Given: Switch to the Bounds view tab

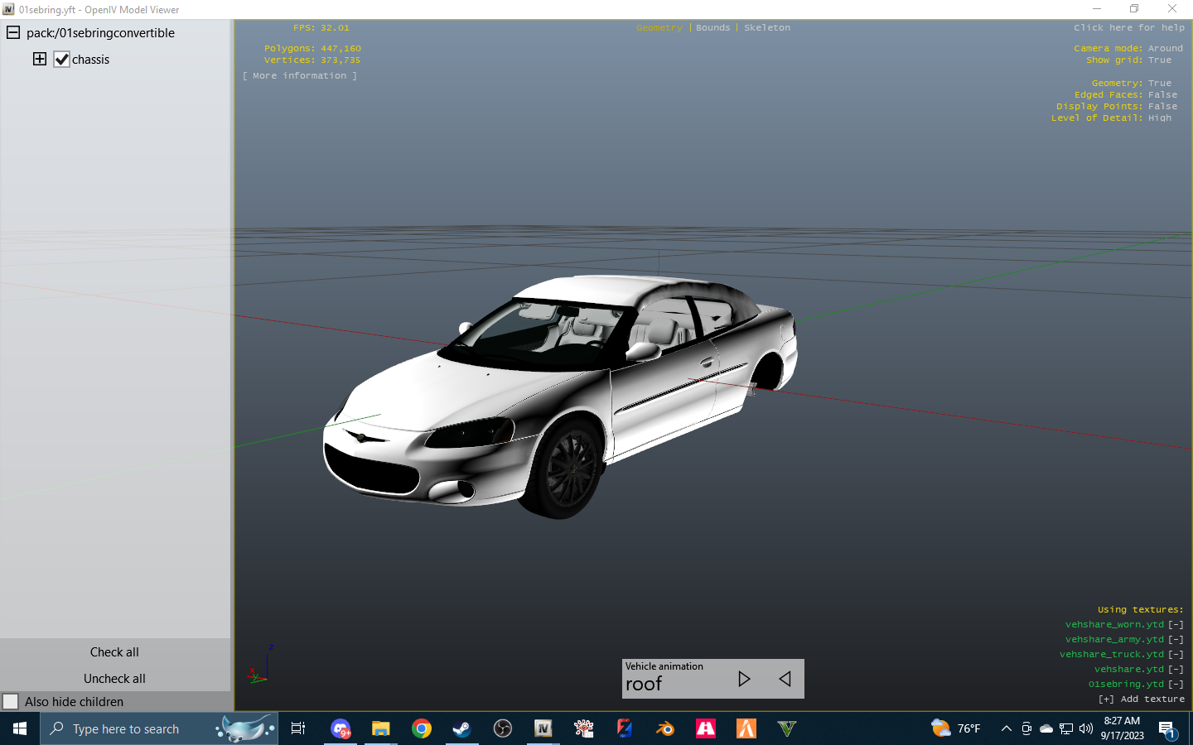Looking at the screenshot, I should coord(712,27).
